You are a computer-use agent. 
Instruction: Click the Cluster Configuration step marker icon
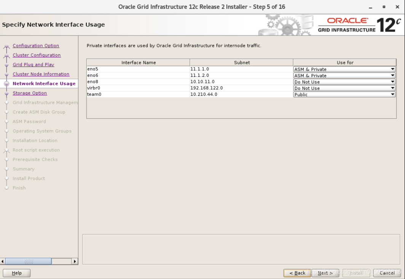7,56
